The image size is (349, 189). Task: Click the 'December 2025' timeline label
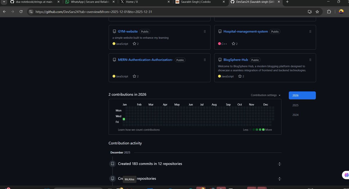[x=120, y=152]
